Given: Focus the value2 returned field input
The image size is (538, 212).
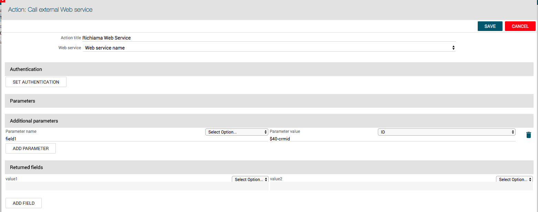Looking at the screenshot, I should (401, 186).
